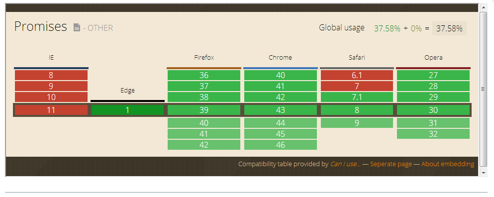Click the vertical scrollbar thumb

(484, 89)
